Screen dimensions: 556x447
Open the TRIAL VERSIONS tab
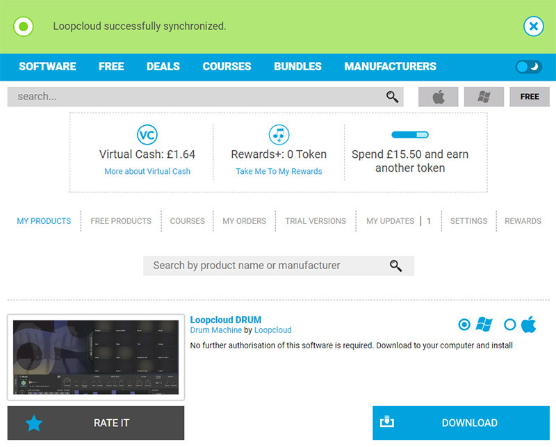coord(316,221)
